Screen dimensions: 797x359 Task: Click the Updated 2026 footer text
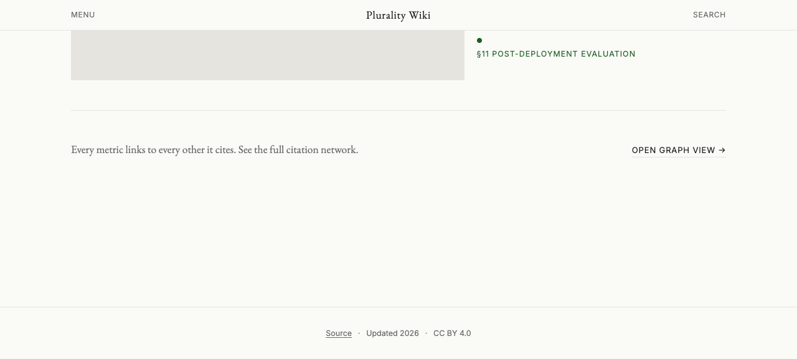click(x=392, y=333)
